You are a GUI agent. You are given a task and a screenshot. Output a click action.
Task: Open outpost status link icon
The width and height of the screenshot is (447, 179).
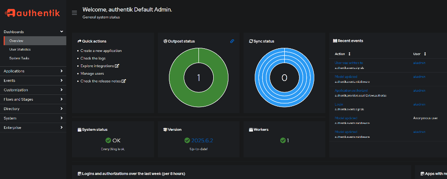pos(232,41)
